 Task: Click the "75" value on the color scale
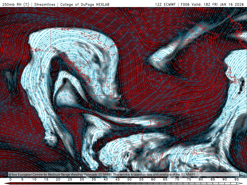tap(189, 179)
